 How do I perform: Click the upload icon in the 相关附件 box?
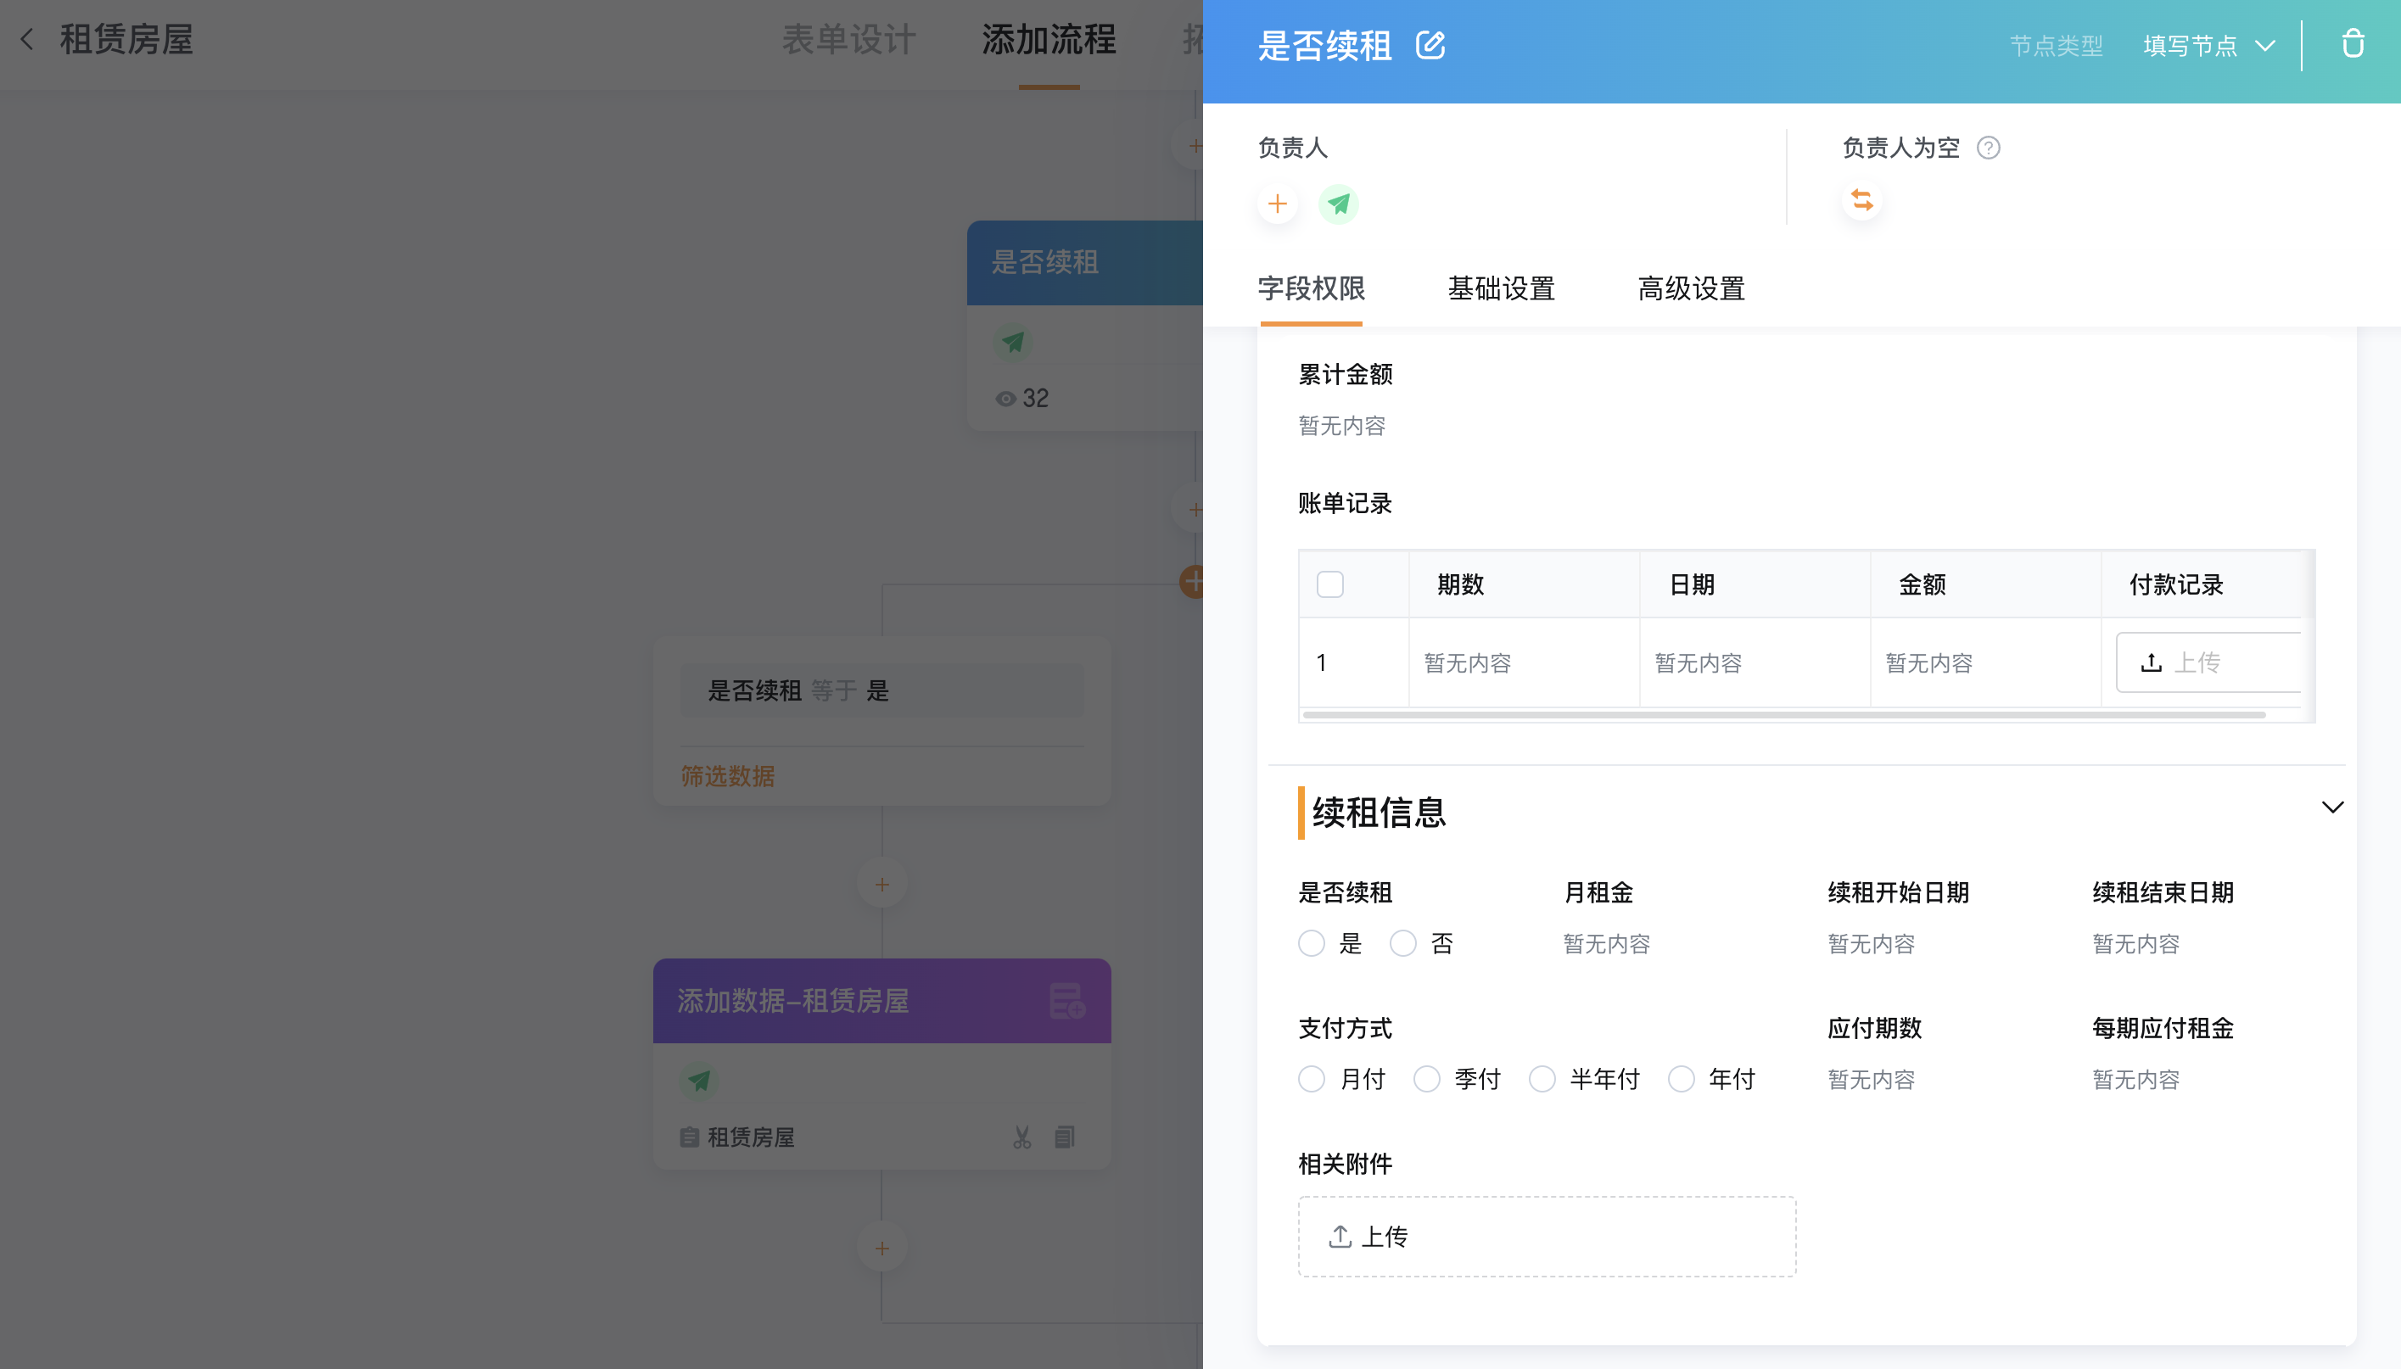(x=1340, y=1237)
